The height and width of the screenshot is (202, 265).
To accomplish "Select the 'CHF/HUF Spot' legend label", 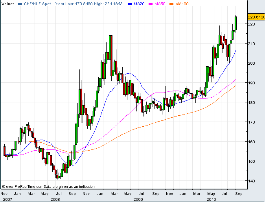I will 37,4.
